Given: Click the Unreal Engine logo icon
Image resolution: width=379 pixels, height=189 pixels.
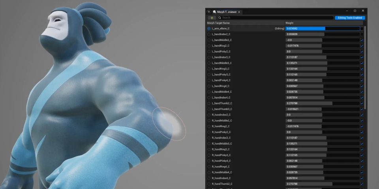Looking at the screenshot, I should (209, 12).
